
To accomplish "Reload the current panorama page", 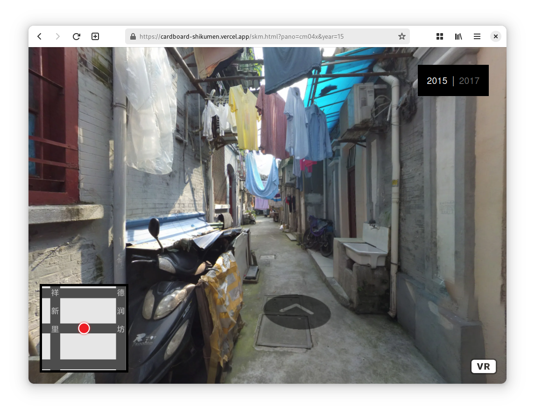I will (x=77, y=36).
